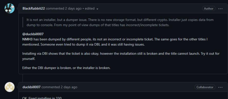Screen dimensions: 228x99
Task: Open options menu on duckbill007's comment
Action: [x=220, y=87]
